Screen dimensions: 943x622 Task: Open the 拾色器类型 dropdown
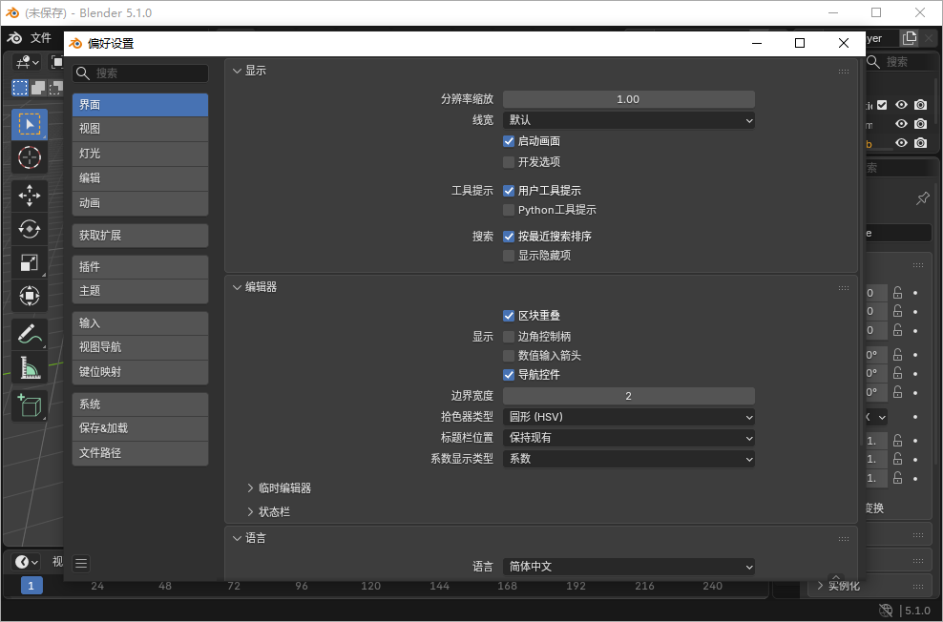tap(628, 417)
